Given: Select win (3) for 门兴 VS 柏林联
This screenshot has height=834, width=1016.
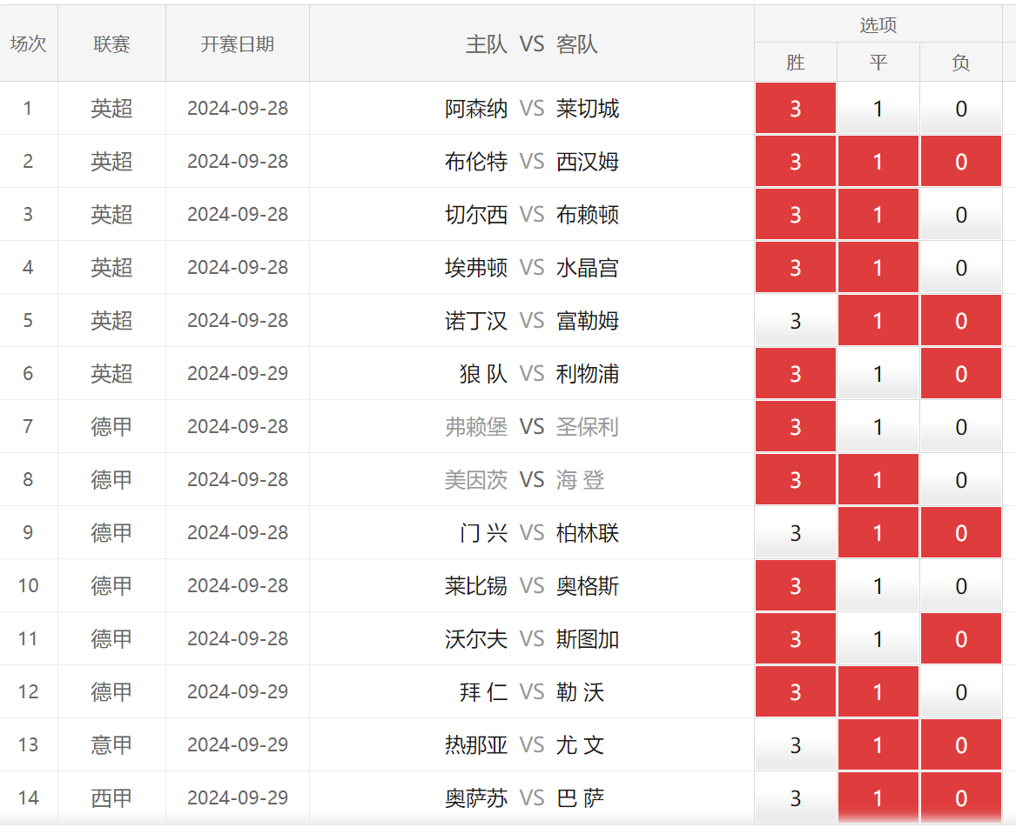Looking at the screenshot, I should point(795,532).
